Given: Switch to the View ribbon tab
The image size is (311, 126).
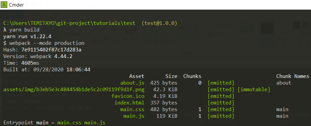Looking at the screenshot, I should [57, 14].
